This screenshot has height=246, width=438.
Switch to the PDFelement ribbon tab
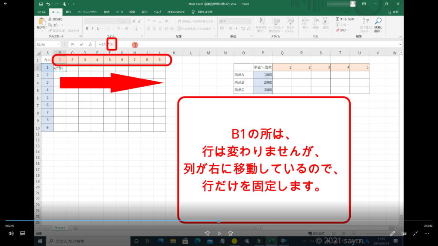pos(176,12)
